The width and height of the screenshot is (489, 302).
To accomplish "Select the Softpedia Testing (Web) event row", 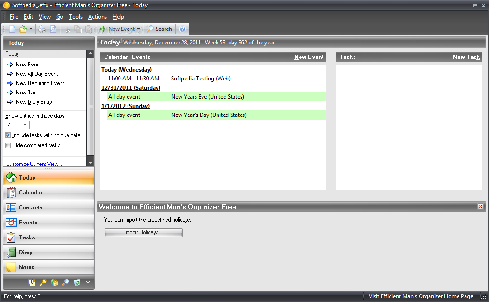I will click(x=217, y=79).
